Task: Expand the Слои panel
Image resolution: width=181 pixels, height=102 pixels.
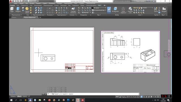Action: [x=140, y=15]
